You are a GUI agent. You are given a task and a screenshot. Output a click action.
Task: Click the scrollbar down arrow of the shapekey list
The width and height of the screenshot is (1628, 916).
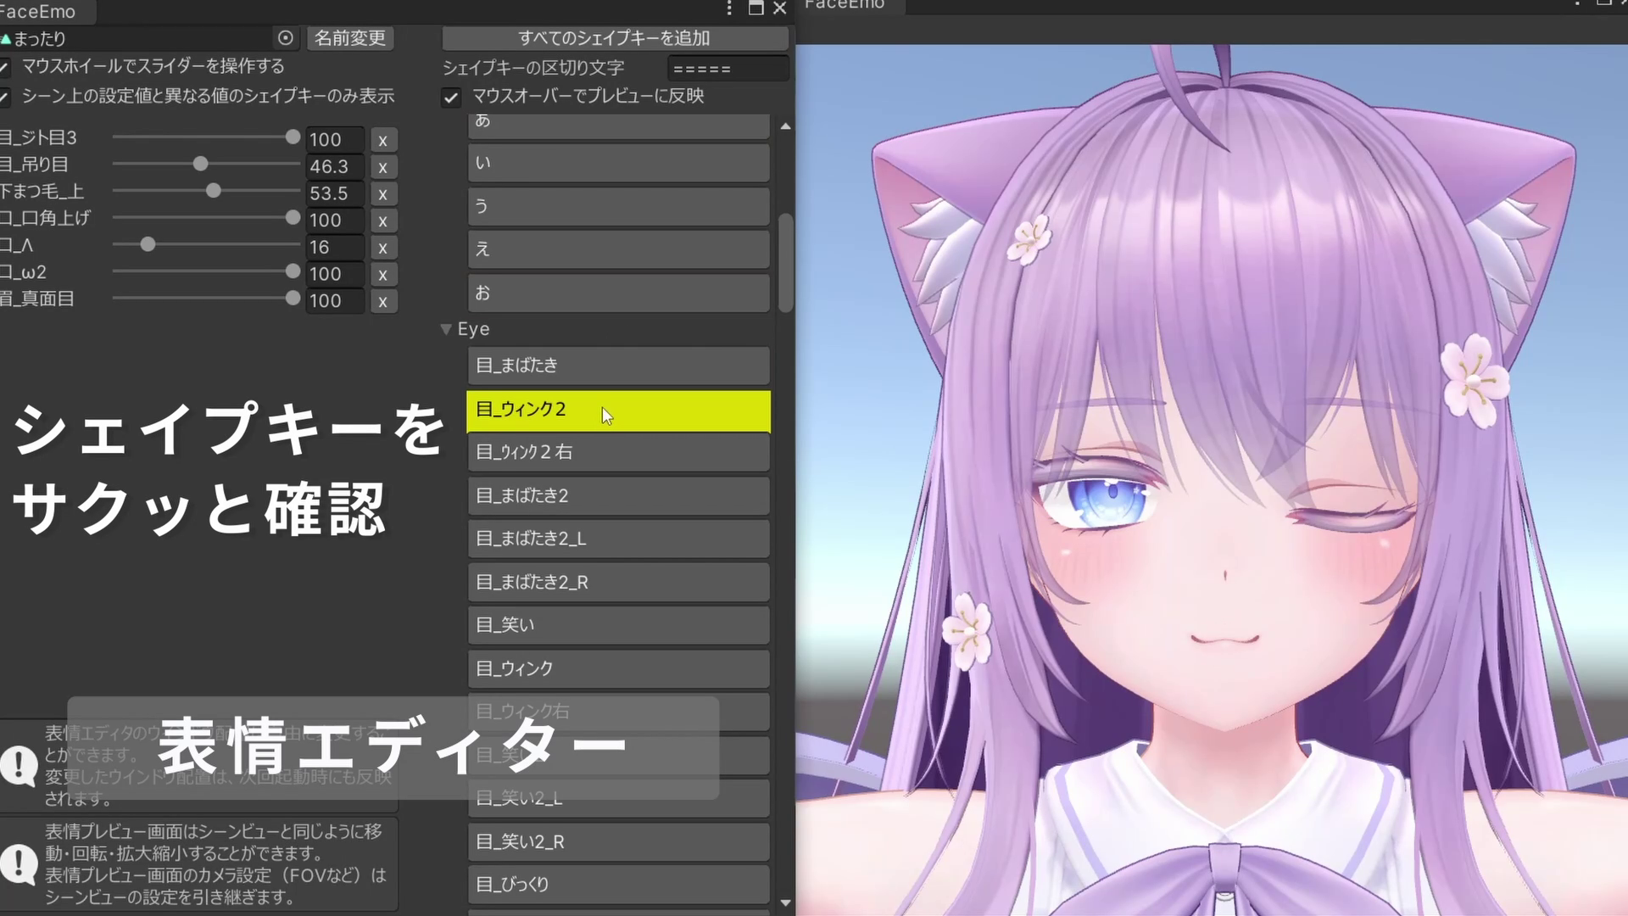pos(784,902)
